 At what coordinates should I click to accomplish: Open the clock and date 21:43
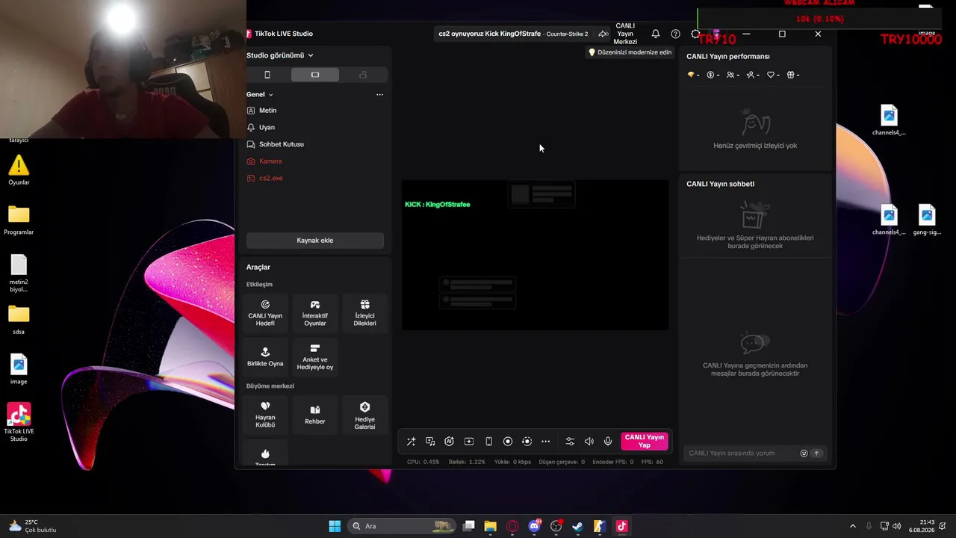[922, 526]
